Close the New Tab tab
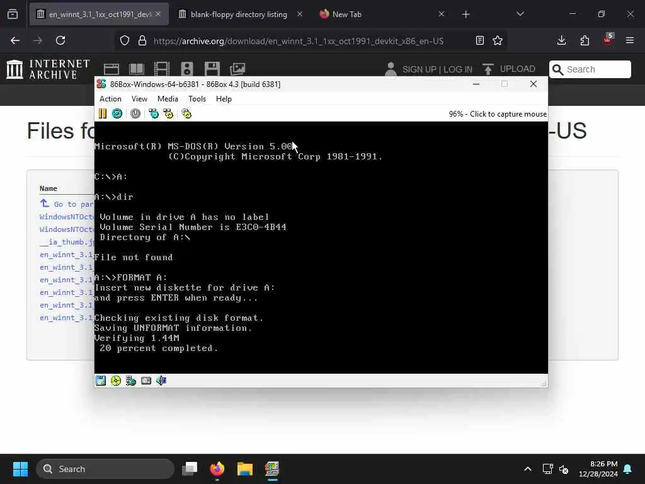645x484 pixels. pyautogui.click(x=442, y=14)
